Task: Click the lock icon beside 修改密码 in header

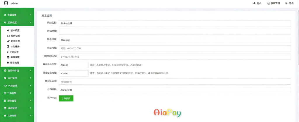Action: click(x=269, y=3)
